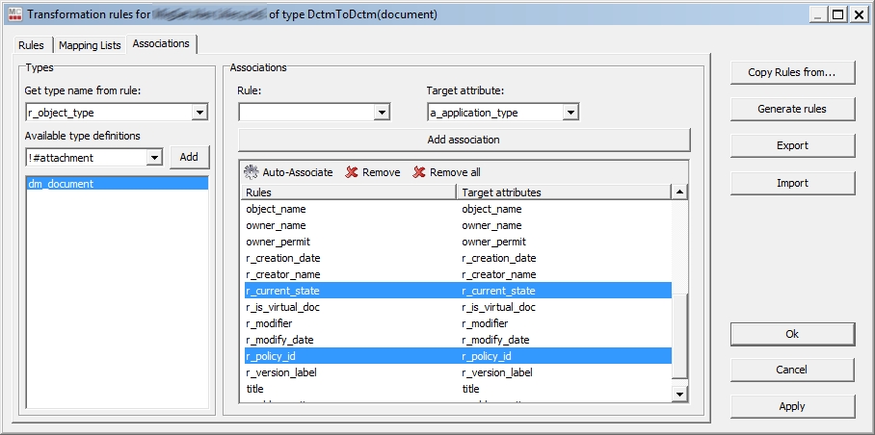Sort by Target attributes column header
The width and height of the screenshot is (875, 435).
coord(563,192)
